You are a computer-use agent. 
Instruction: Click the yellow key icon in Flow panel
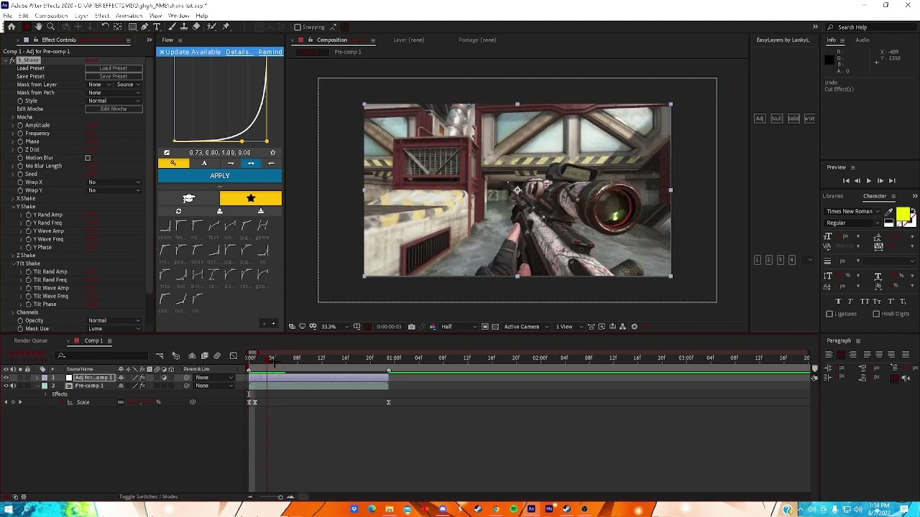pos(173,163)
